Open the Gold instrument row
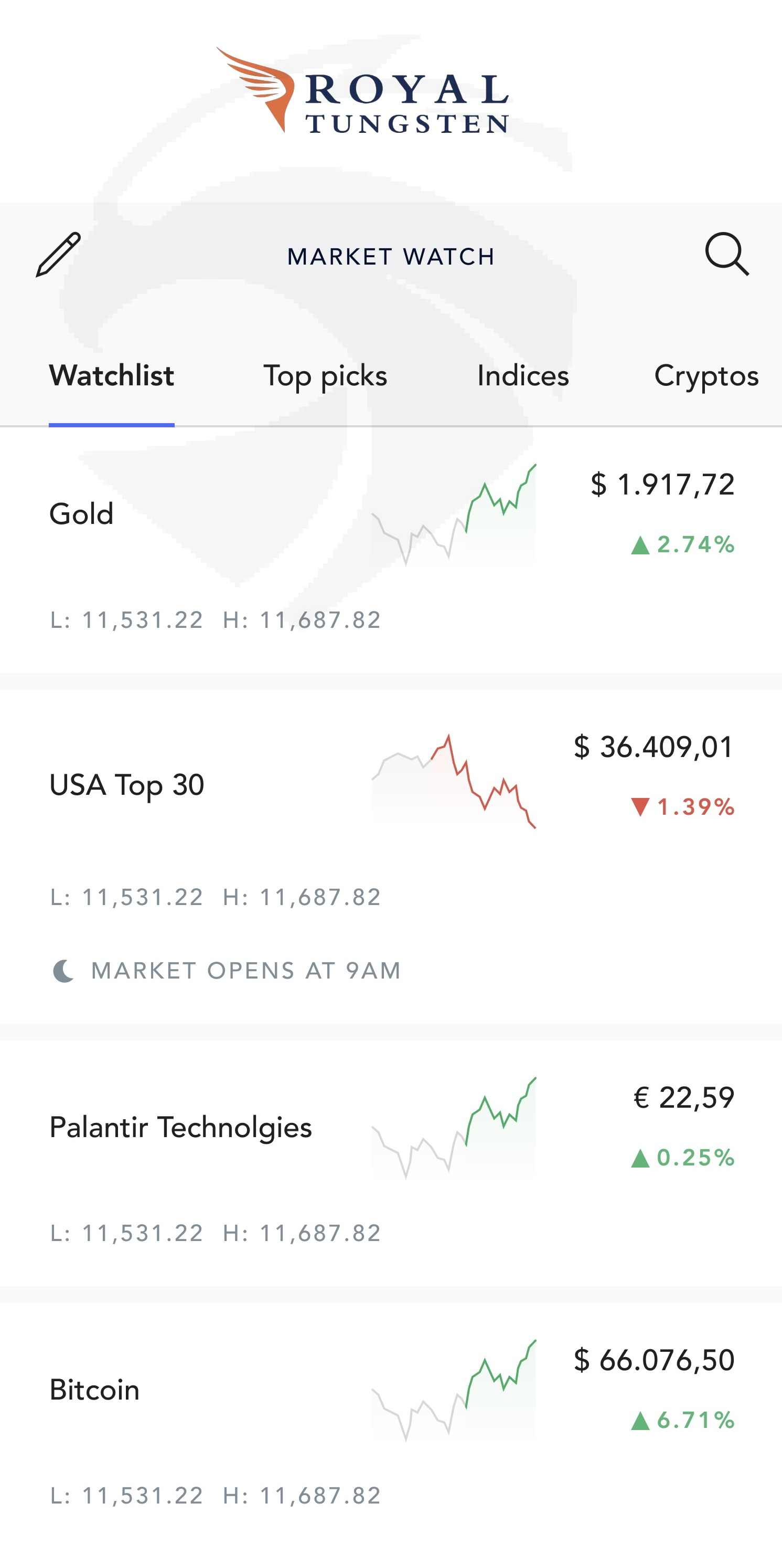Screen dimensions: 782x1545 (81, 514)
